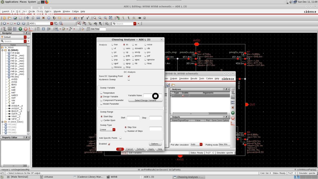Click the Zoom In magnifier in schematic toolbar
The width and height of the screenshot is (318, 179).
95,18
